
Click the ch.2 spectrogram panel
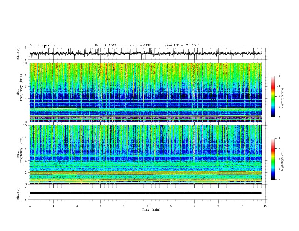(x=146, y=155)
